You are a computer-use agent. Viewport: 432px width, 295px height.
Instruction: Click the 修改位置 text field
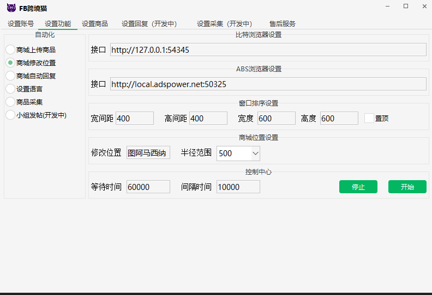[x=148, y=153]
